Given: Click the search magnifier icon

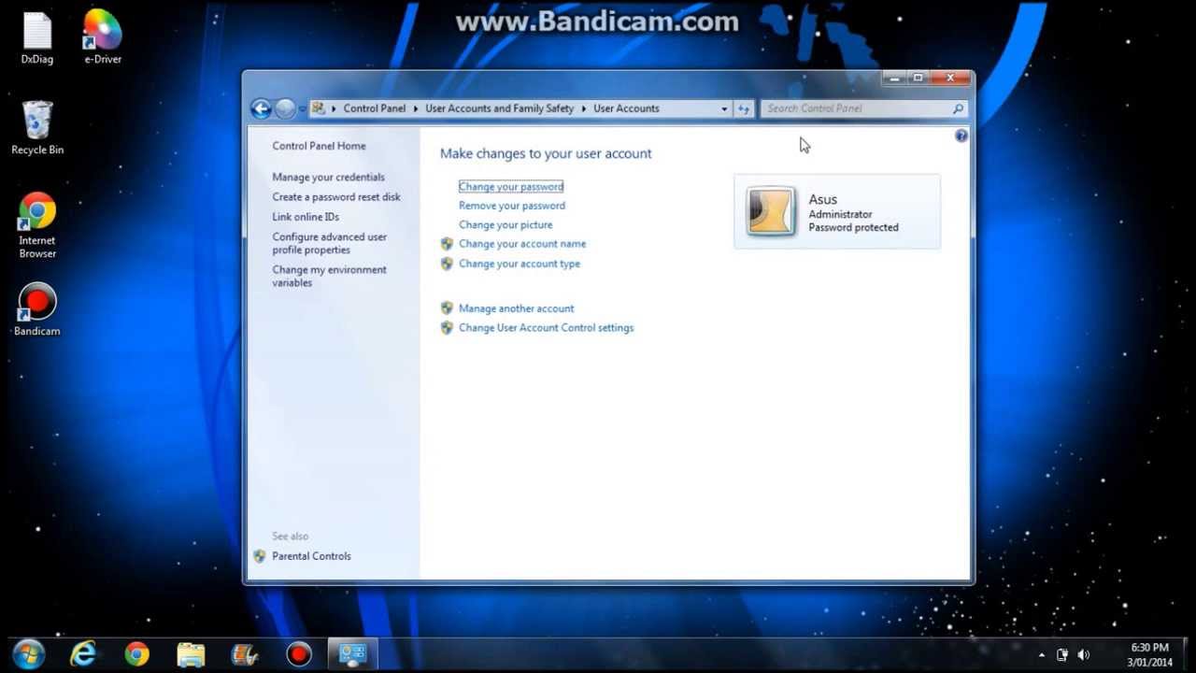Looking at the screenshot, I should click(958, 108).
